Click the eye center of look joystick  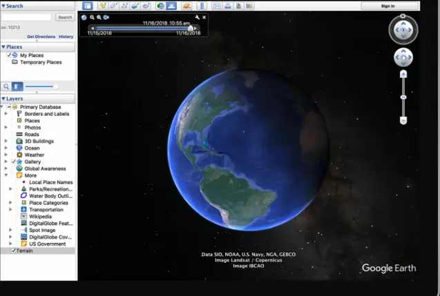pos(403,30)
